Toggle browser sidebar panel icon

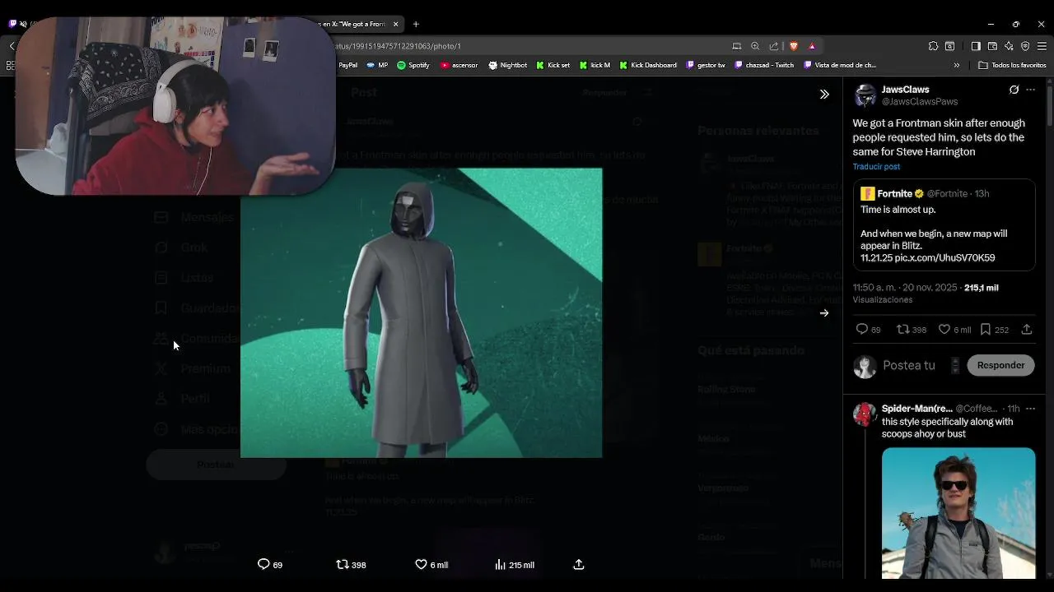click(976, 46)
